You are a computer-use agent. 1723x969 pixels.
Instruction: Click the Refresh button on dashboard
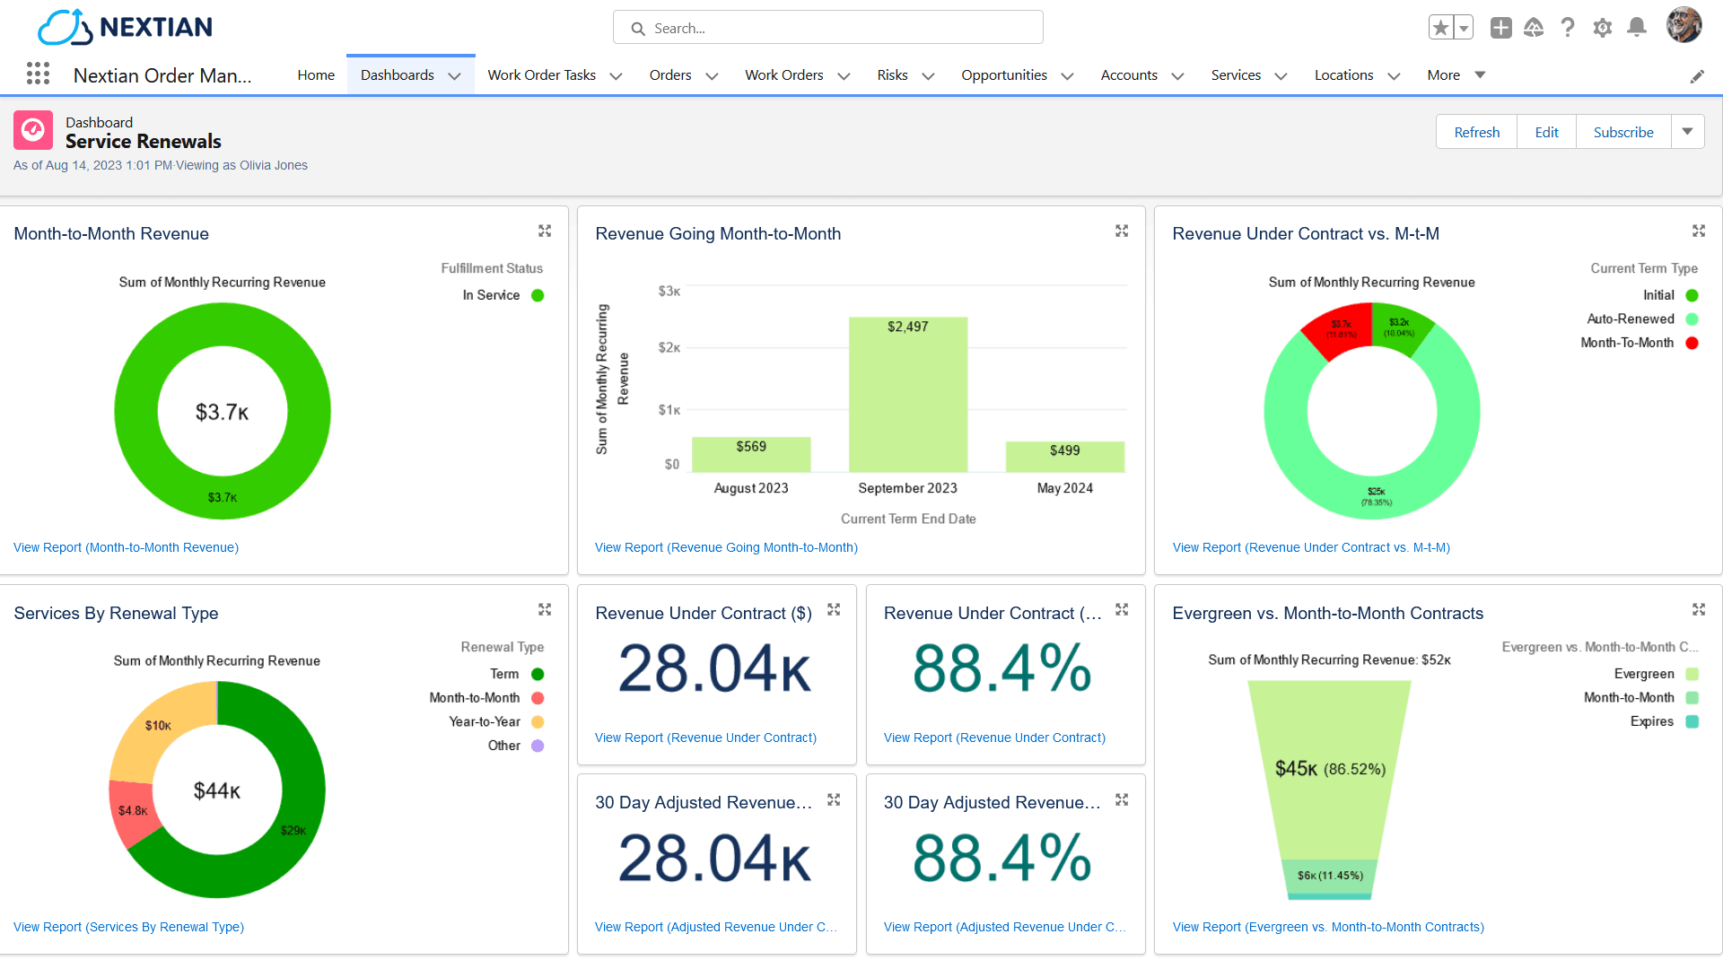1477,131
